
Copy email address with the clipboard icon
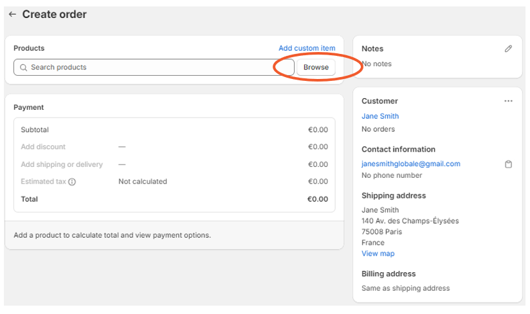pyautogui.click(x=508, y=164)
